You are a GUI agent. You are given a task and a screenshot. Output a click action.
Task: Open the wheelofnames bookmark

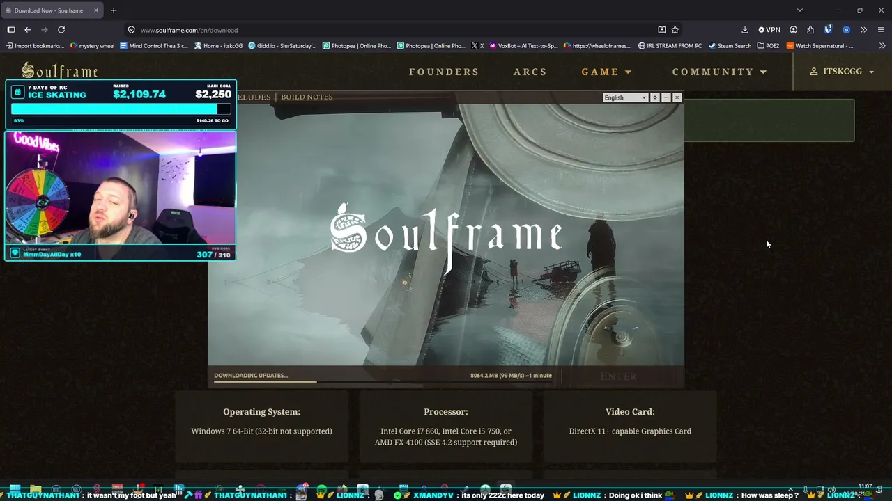pyautogui.click(x=598, y=46)
